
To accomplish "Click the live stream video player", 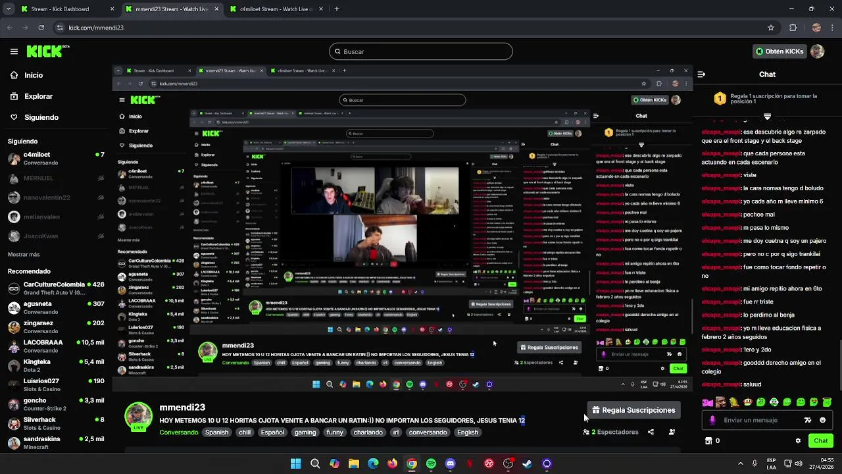I will tap(403, 227).
